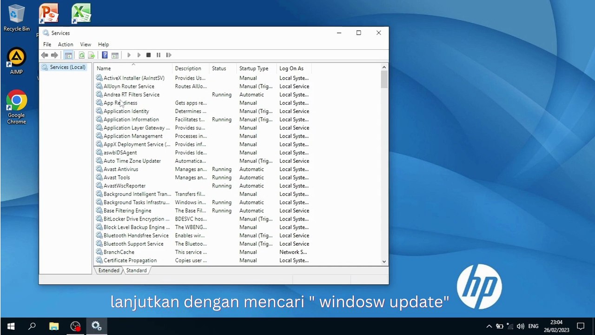Select the AIMP desktop shortcut
595x335 pixels.
click(x=16, y=61)
